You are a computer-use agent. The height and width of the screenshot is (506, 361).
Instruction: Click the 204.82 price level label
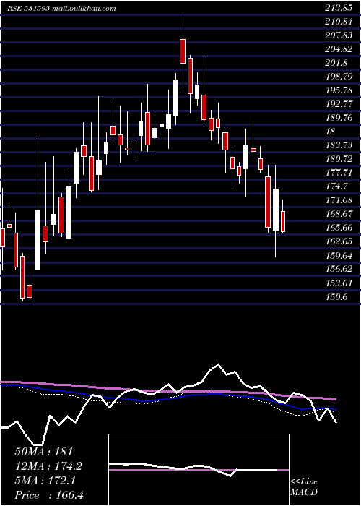click(x=338, y=49)
